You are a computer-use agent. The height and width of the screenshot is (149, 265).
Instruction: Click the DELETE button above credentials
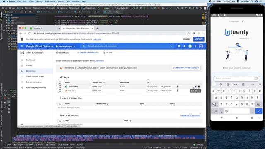(x=108, y=53)
